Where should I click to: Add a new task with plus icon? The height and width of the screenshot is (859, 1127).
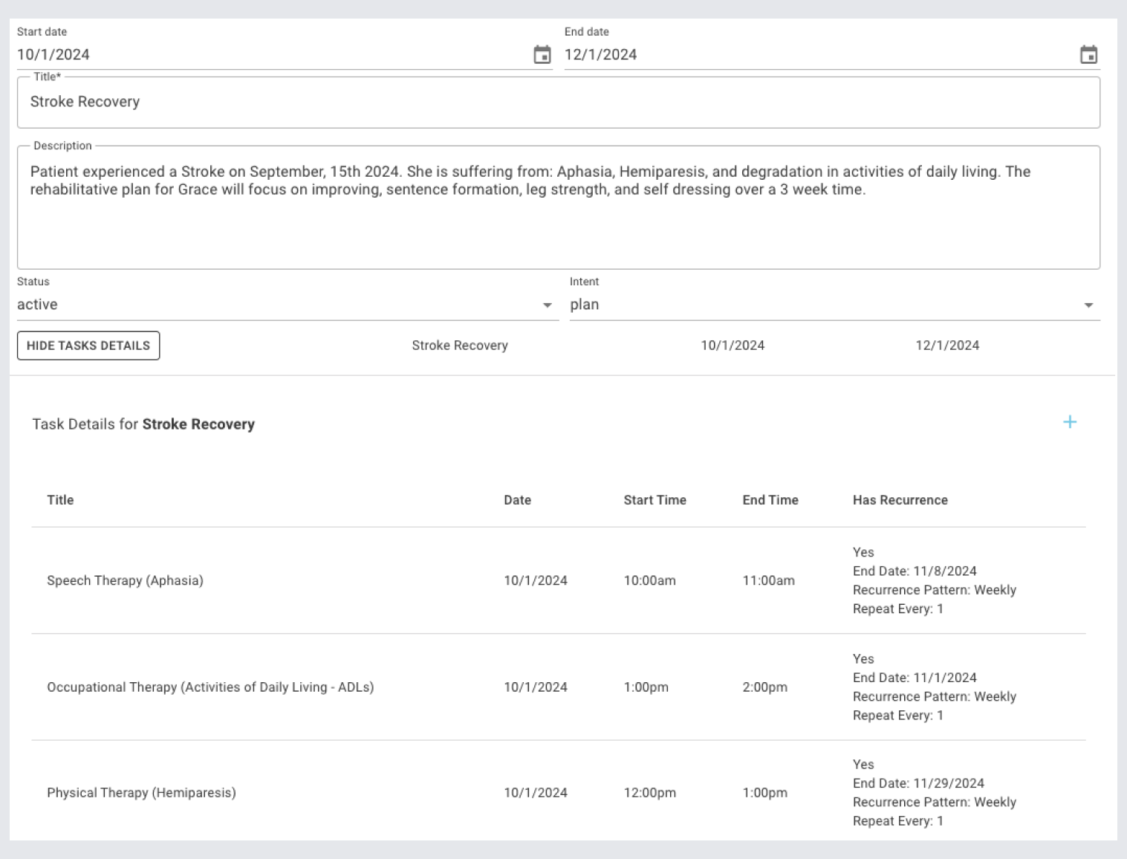click(x=1070, y=422)
